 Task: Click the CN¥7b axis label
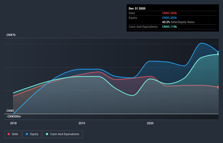(x=11, y=35)
